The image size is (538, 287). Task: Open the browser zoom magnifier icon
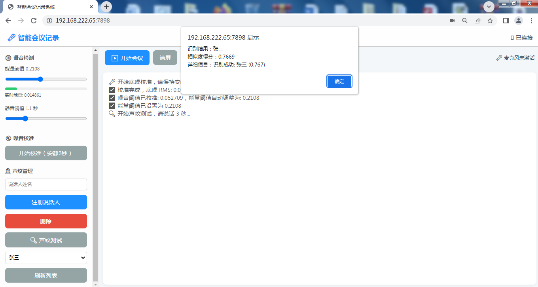465,21
